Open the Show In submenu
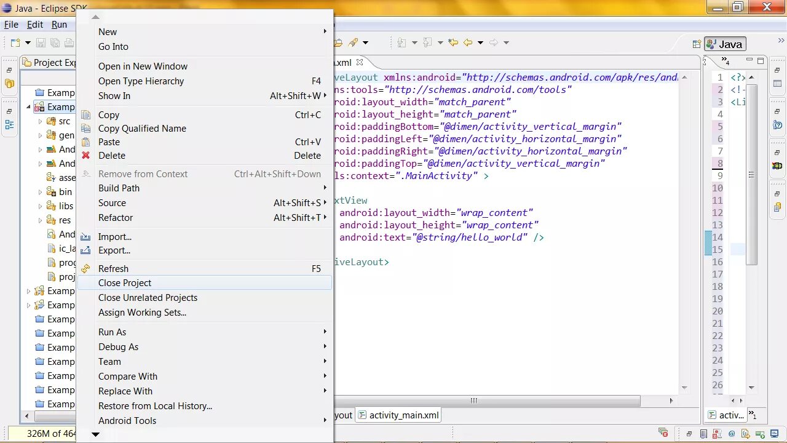The width and height of the screenshot is (787, 443). point(204,96)
